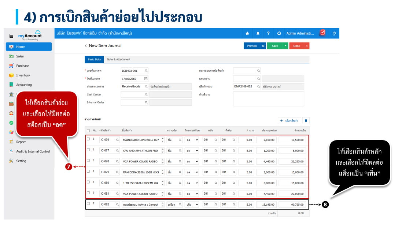Open the Save button dropdown arrow
Image resolution: width=402 pixels, height=225 pixels.
point(285,46)
